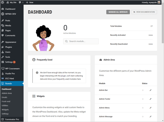Toggle the Admin Bar status indicator dot
164x122 pixels.
(143, 90)
